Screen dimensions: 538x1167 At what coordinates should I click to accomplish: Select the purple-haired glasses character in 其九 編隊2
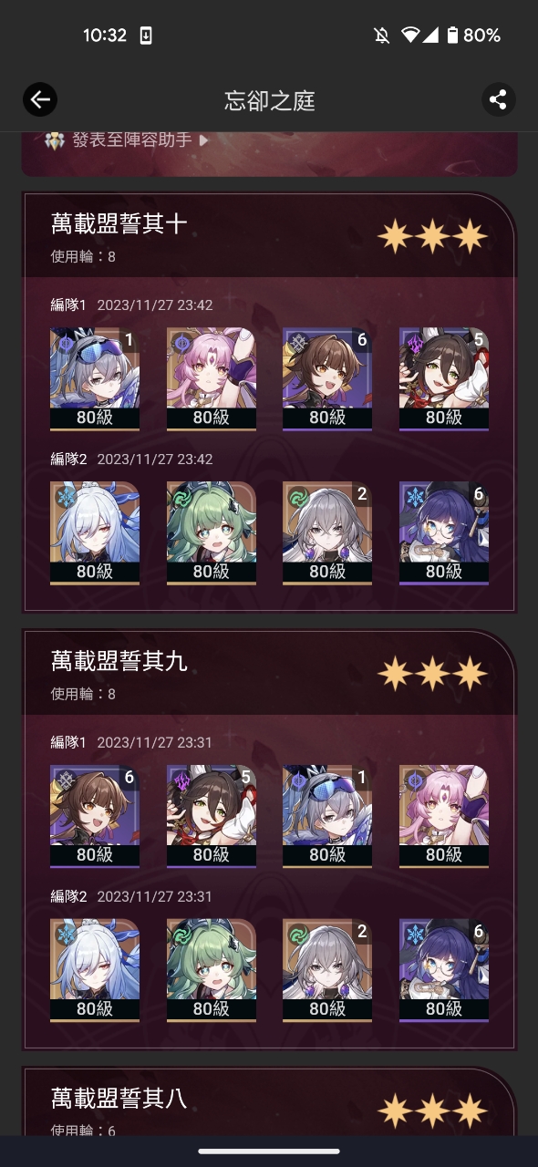444,971
